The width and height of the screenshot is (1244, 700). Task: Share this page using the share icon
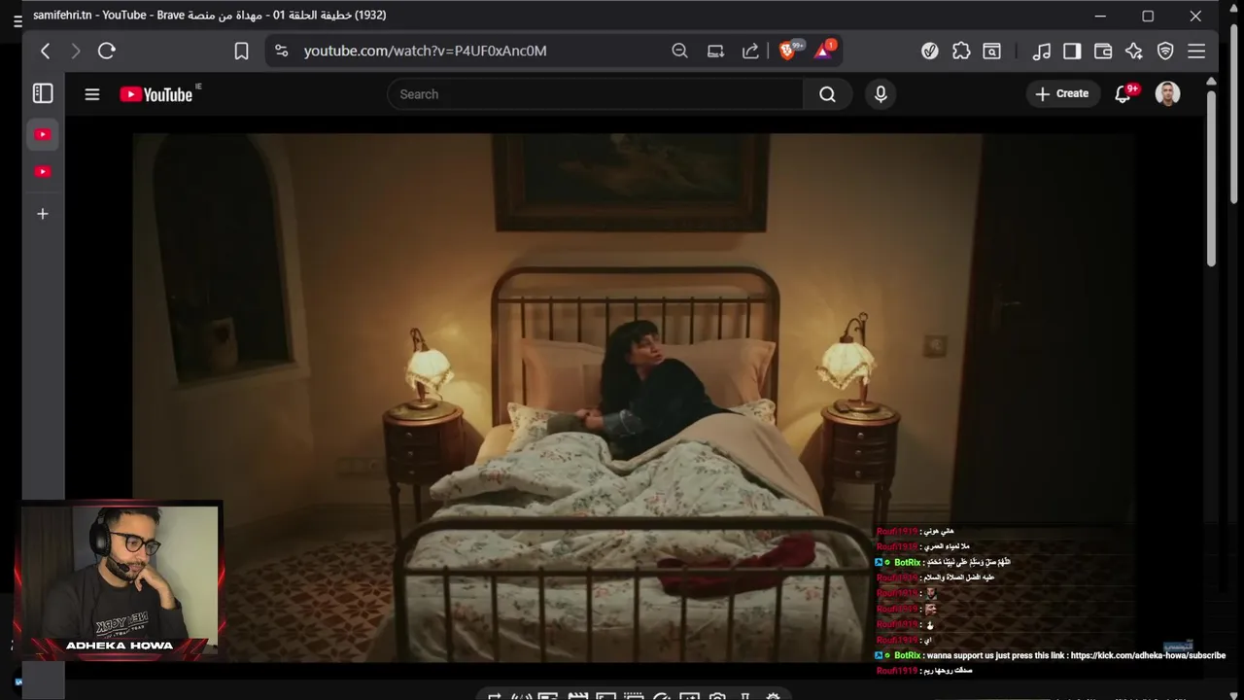(x=750, y=51)
